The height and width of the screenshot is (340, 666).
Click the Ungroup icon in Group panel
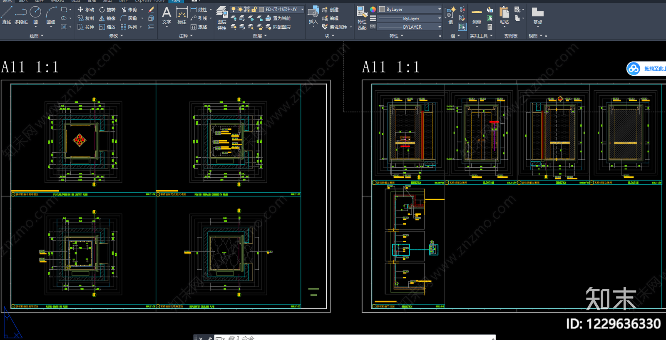click(x=462, y=9)
